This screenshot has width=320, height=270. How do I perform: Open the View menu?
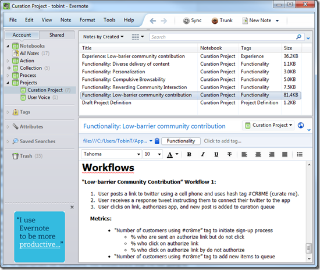point(47,20)
